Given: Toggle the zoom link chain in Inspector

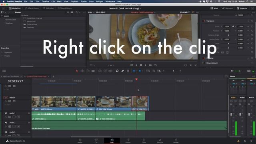Looking at the screenshot, I should tap(233, 26).
